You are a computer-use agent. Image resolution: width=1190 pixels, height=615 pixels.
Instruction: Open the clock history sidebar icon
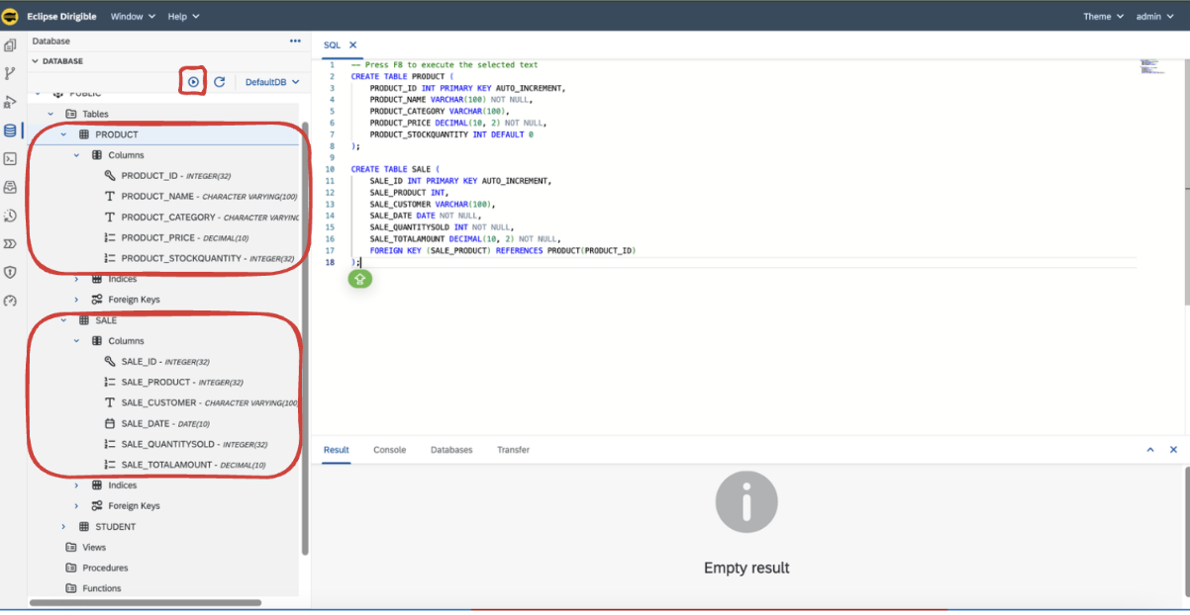(10, 216)
